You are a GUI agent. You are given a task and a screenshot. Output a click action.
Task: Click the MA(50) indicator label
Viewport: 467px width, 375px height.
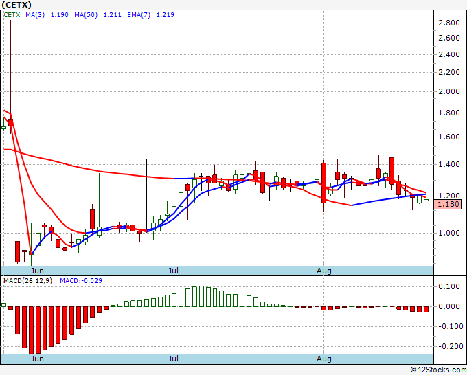86,15
